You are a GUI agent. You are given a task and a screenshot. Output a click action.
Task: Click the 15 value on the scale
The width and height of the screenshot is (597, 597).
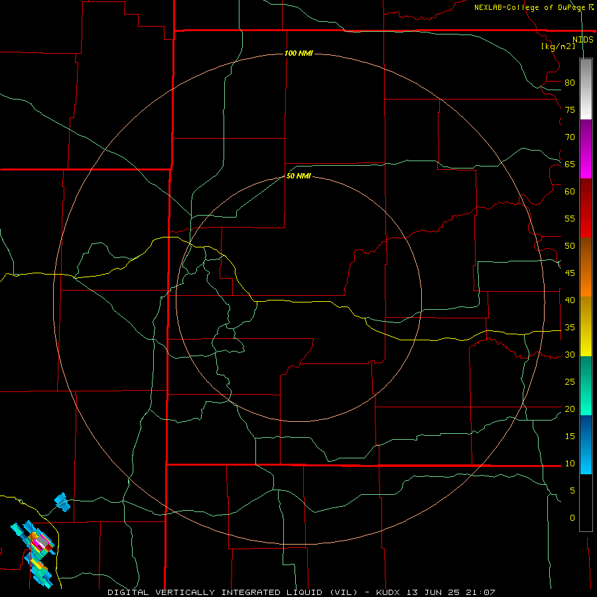pos(570,436)
